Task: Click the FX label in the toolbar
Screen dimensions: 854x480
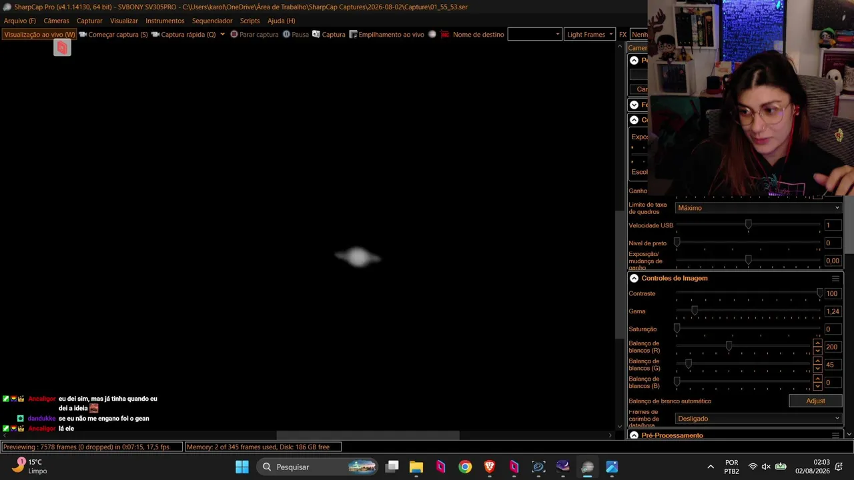Action: [622, 34]
